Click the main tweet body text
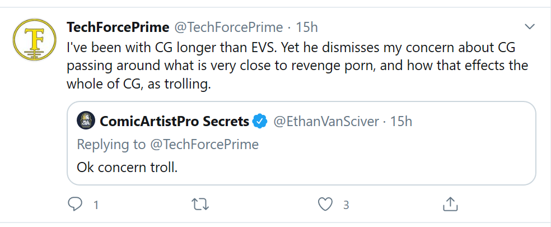 (297, 66)
